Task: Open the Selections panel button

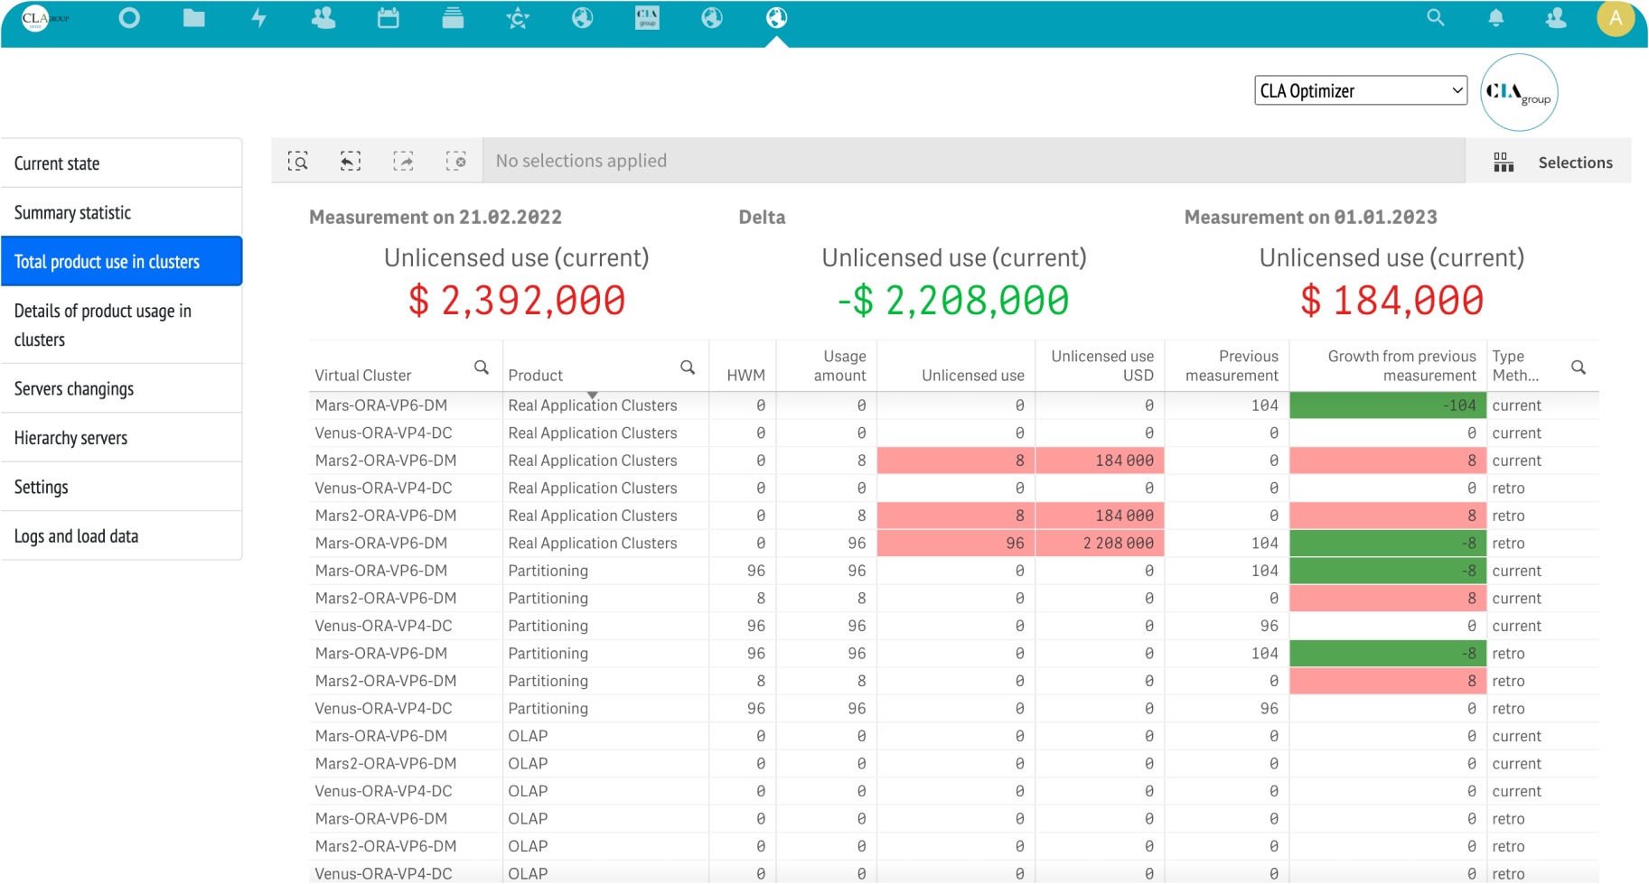Action: coord(1554,163)
